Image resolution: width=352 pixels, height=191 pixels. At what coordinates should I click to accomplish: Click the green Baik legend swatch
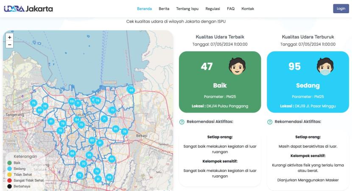pyautogui.click(x=9, y=163)
